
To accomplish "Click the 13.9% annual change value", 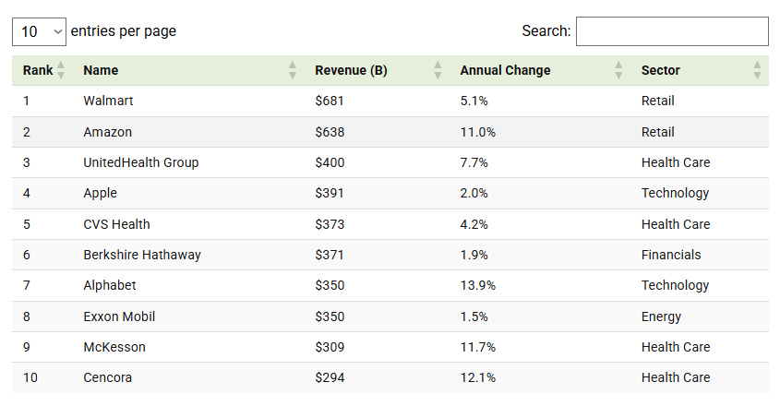I will click(477, 286).
